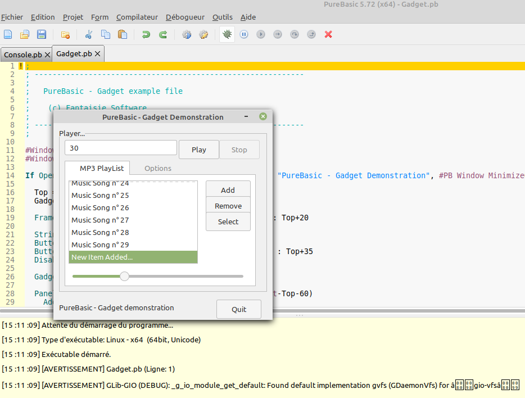Close the Gadget.pb tab
This screenshot has height=398, width=525.
[97, 53]
